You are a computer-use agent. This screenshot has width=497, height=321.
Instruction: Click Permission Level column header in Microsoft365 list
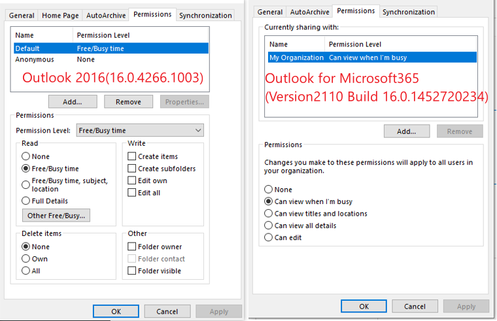(x=401, y=44)
